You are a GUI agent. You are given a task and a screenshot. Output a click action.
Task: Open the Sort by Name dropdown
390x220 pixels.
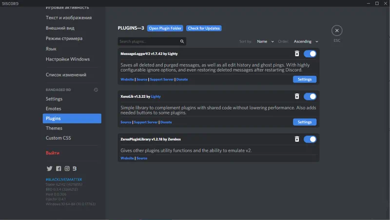click(265, 41)
